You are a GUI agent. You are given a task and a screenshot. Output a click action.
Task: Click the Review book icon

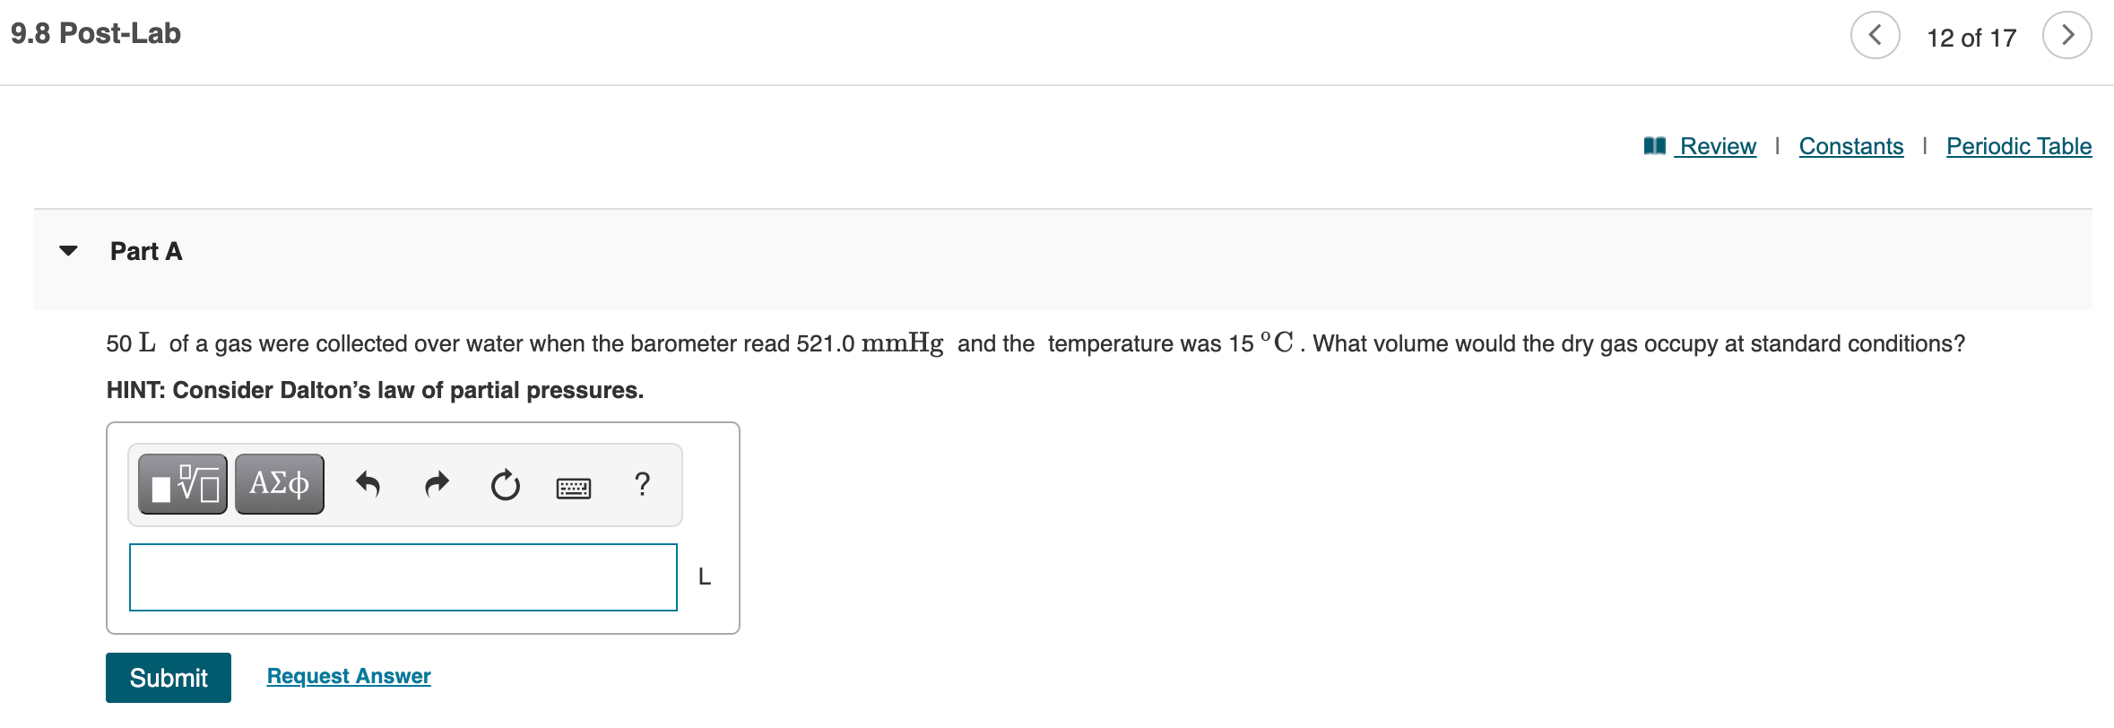(x=1652, y=145)
